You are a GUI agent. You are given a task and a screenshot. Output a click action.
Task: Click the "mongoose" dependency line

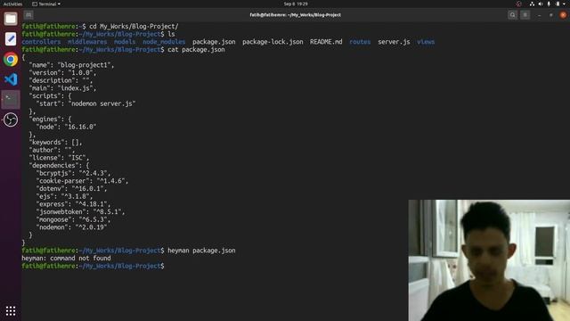pyautogui.click(x=73, y=220)
